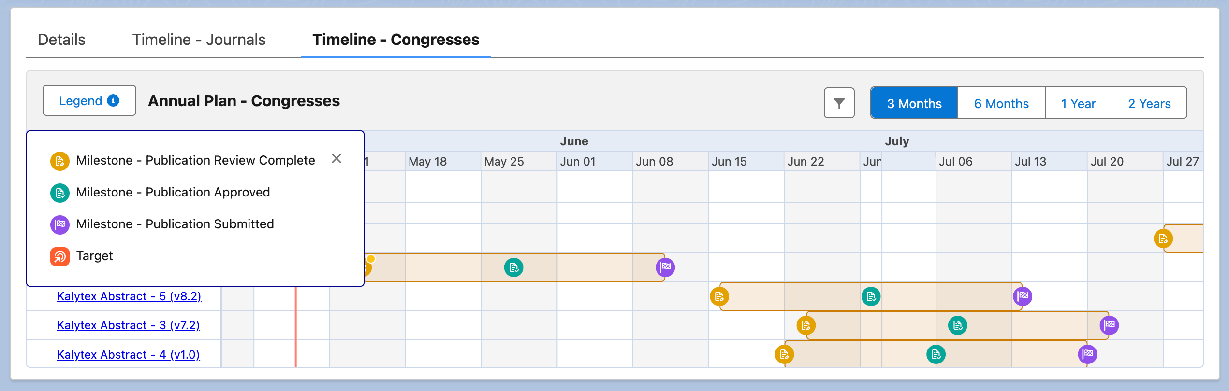This screenshot has width=1229, height=391.
Task: Open Kalytex Abstract - 3 (v7.2) link
Action: tap(128, 325)
